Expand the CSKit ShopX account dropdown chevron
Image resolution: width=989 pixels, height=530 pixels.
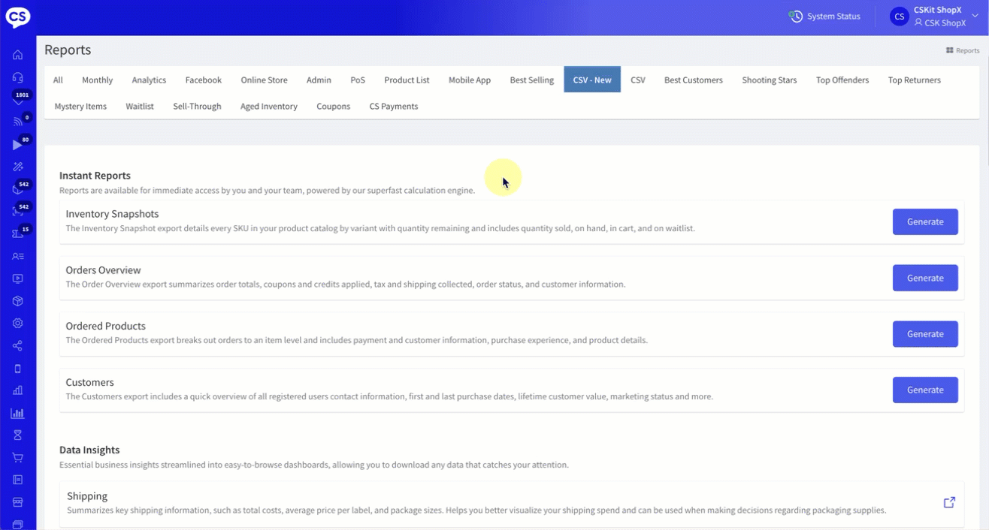975,17
